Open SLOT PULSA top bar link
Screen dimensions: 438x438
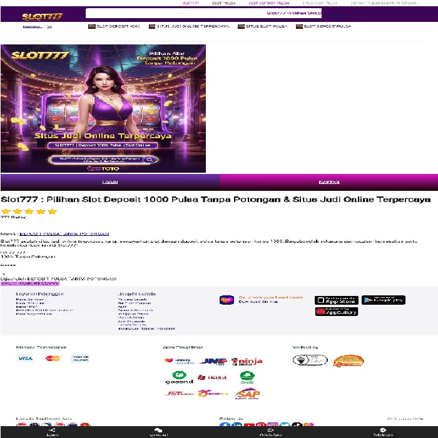[223, 3]
